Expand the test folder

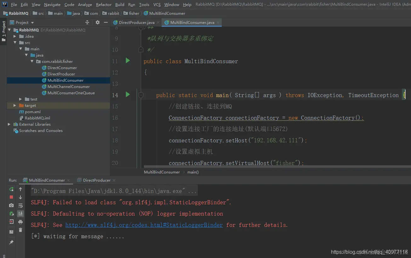[20, 99]
